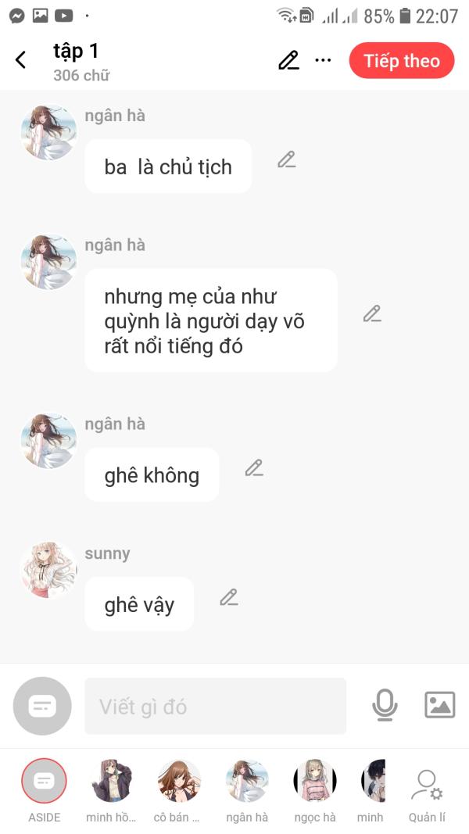Tap the microphone voice input icon
The height and width of the screenshot is (834, 469).
coord(385,705)
